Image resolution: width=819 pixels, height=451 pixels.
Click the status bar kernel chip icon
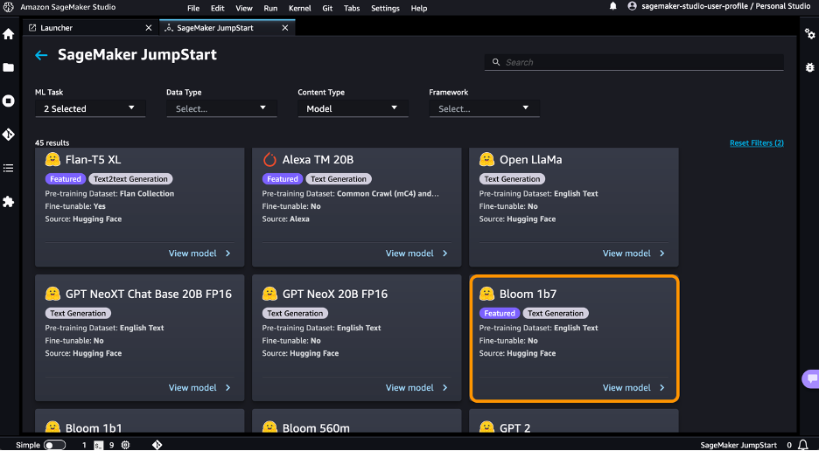pyautogui.click(x=125, y=445)
